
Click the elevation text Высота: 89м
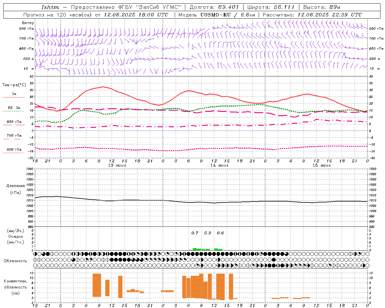pos(322,7)
